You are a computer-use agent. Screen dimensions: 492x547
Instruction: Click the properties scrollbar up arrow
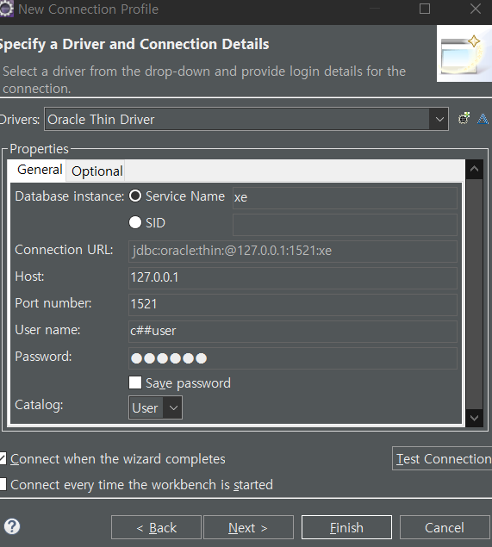pyautogui.click(x=474, y=169)
